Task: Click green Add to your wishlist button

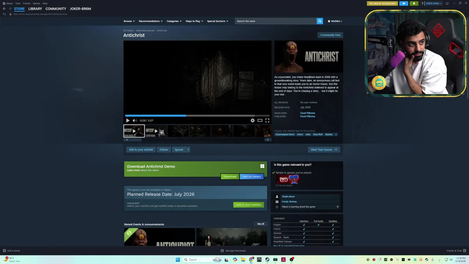Action: pos(248,205)
